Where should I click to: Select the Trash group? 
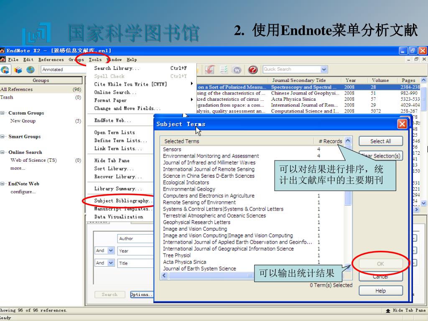pyautogui.click(x=41, y=97)
